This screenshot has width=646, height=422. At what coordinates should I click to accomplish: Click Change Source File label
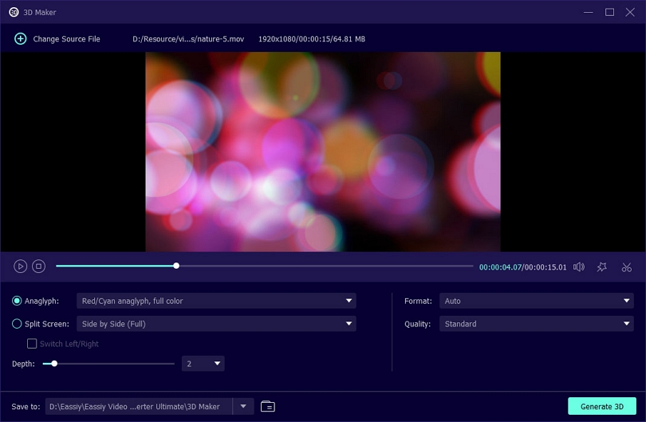coord(66,39)
